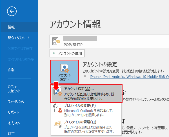This screenshot has height=137, width=169.
Task: Click the アカウント設定 person-gear icon button
Action: [x=65, y=68]
